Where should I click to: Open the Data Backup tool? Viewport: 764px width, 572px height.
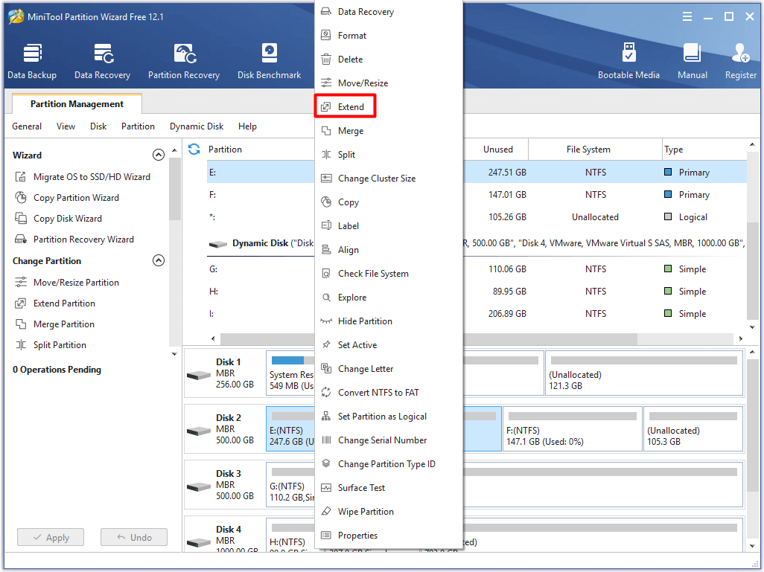(32, 61)
